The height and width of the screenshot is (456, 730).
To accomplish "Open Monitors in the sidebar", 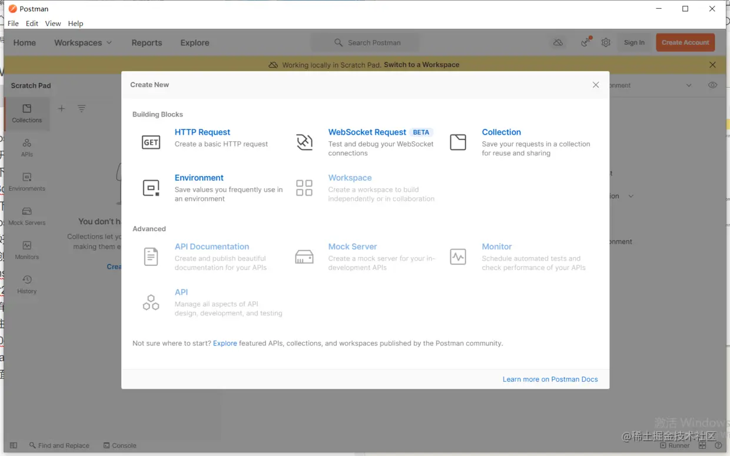I will point(27,250).
